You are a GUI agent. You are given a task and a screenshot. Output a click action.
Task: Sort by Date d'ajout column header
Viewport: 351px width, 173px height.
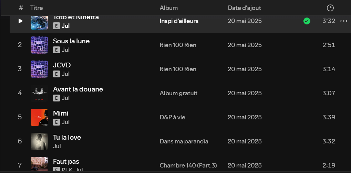244,8
